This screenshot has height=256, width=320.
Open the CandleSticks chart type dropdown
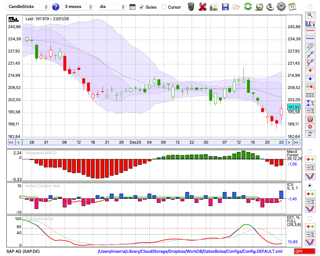[28, 7]
